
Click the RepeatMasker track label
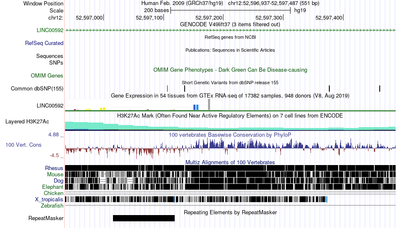point(46,218)
